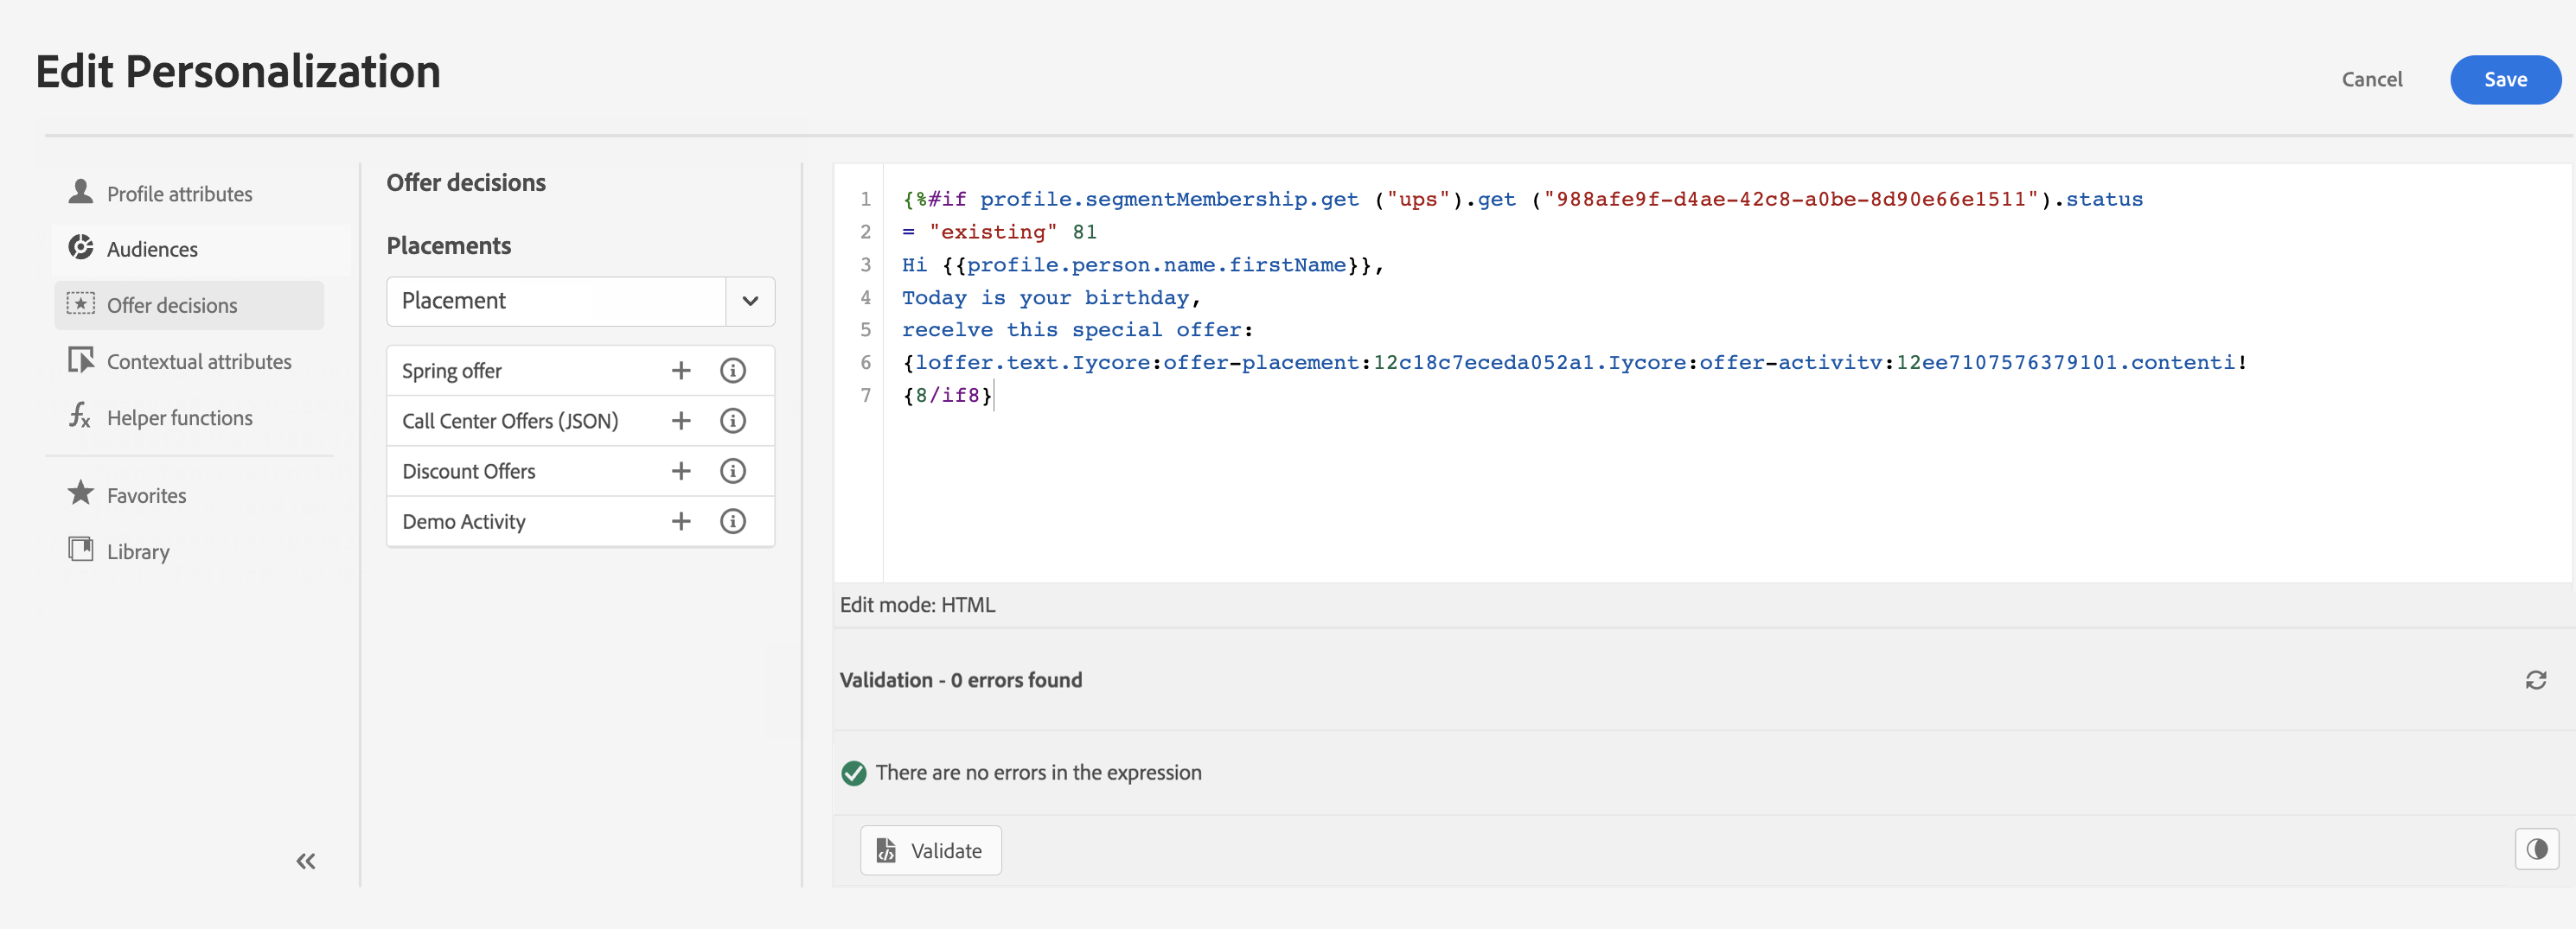The height and width of the screenshot is (929, 2576).
Task: View Demo Activity info icon
Action: tap(733, 521)
